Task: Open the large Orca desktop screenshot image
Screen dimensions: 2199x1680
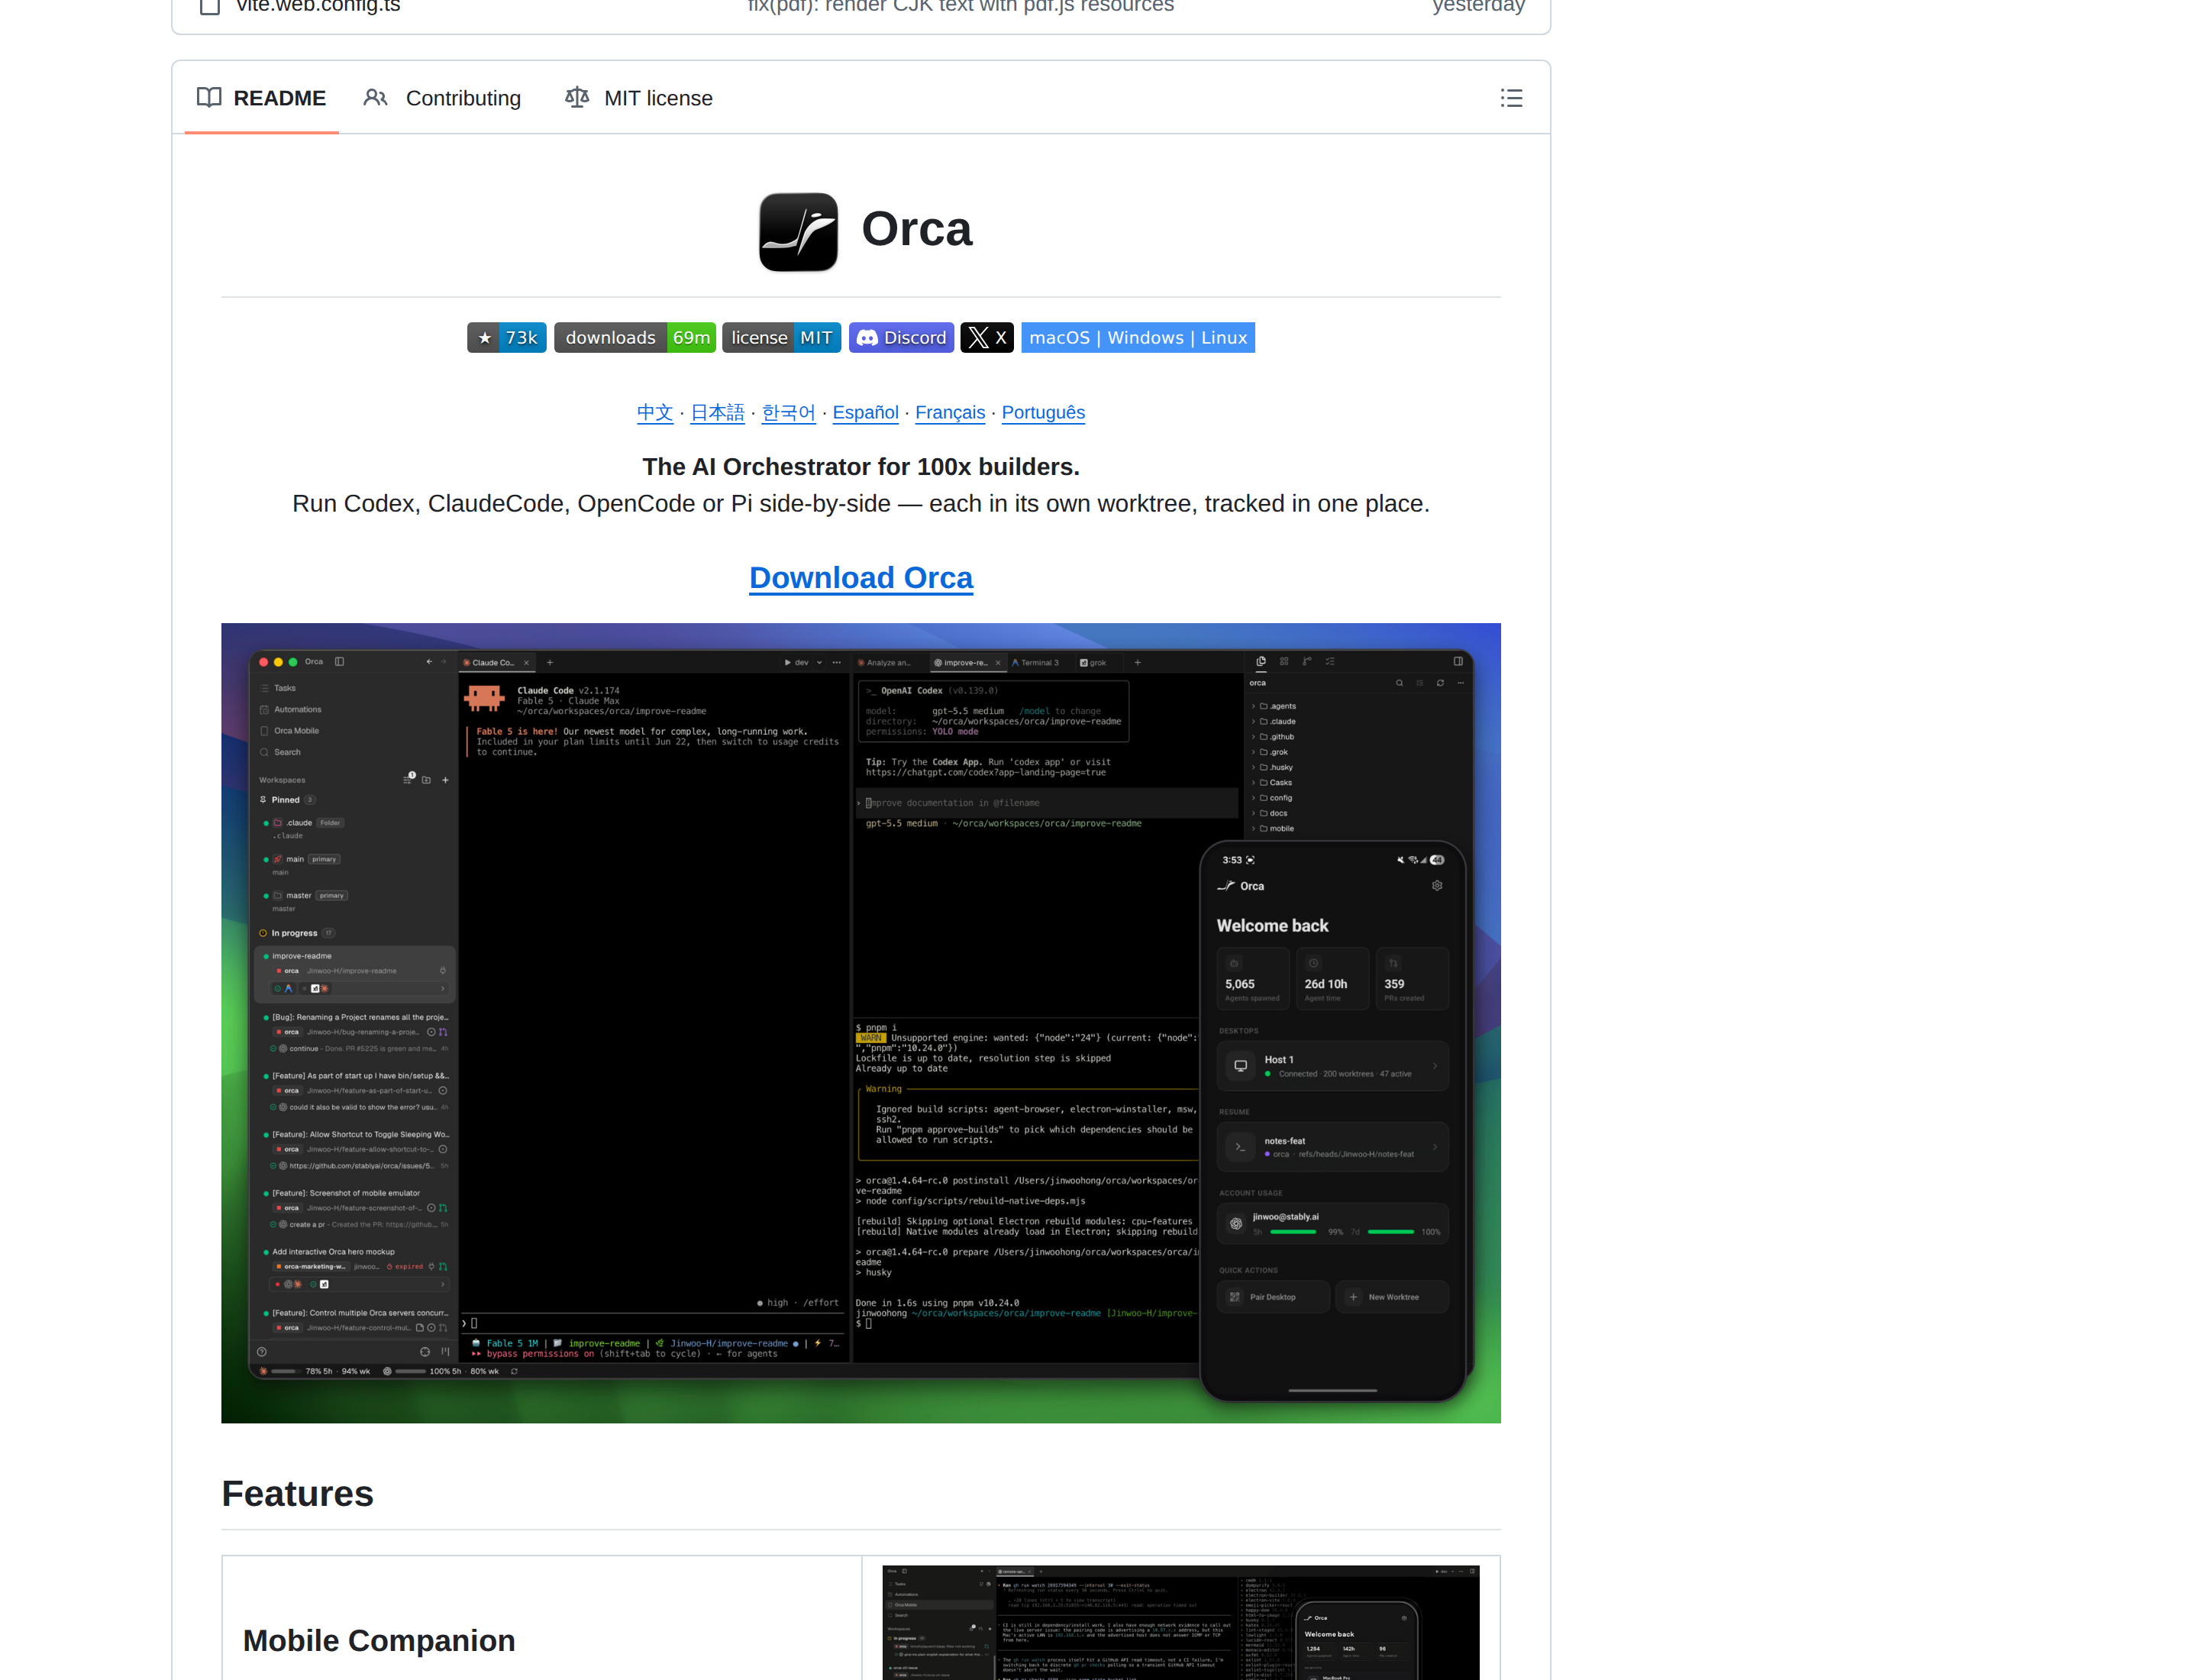Action: pyautogui.click(x=860, y=1022)
